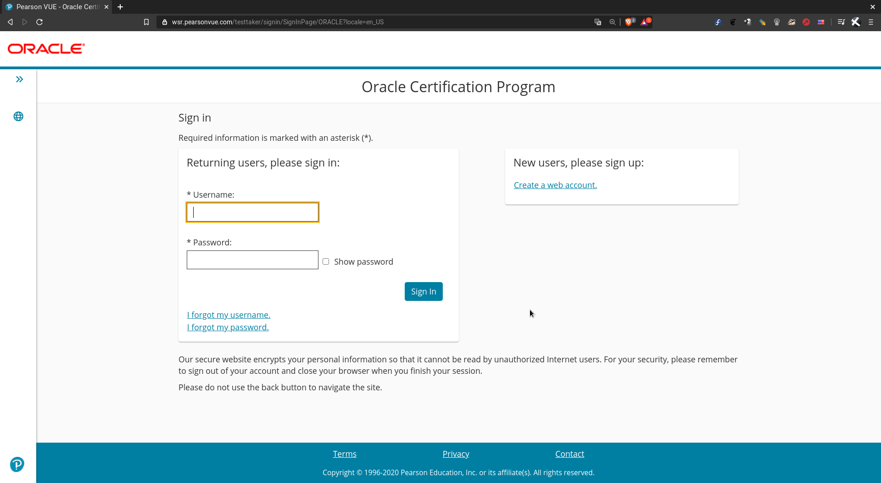Image resolution: width=881 pixels, height=483 pixels.
Task: Click the red circle hammer extension icon
Action: point(806,22)
